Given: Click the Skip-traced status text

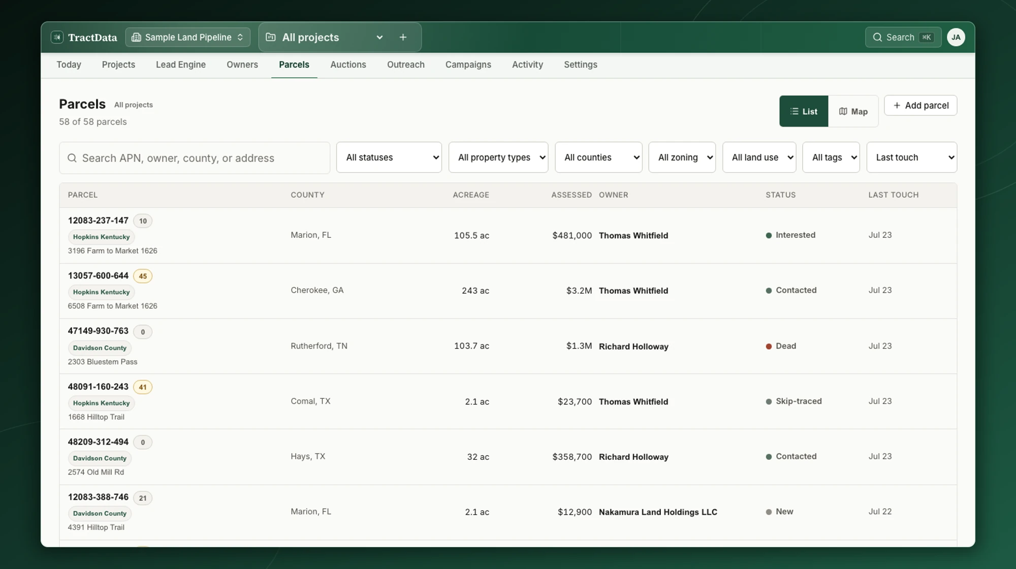Looking at the screenshot, I should [x=799, y=401].
